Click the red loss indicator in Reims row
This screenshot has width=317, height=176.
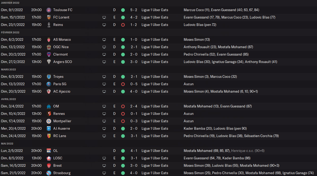tap(123, 25)
